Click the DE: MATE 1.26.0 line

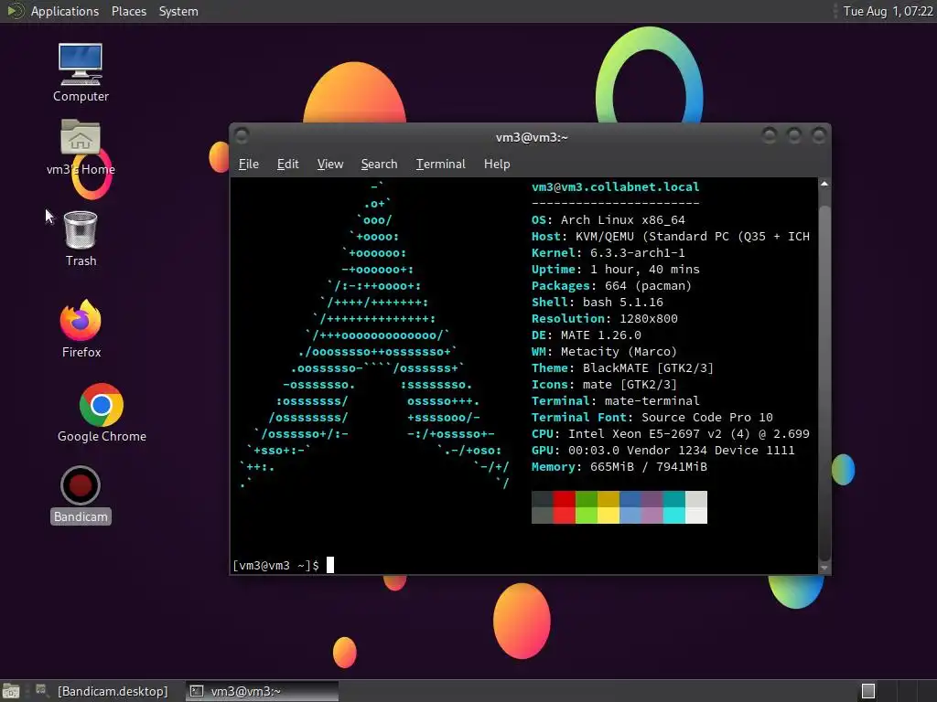click(587, 335)
